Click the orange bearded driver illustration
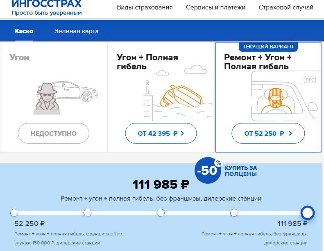324x251 pixels. coord(276,101)
